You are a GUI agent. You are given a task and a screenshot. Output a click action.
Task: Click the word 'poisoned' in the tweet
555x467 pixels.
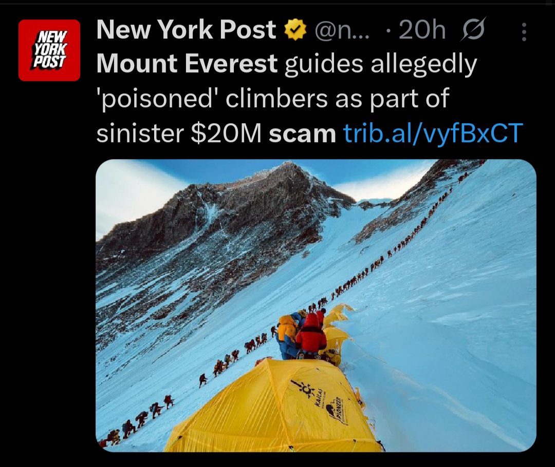158,100
